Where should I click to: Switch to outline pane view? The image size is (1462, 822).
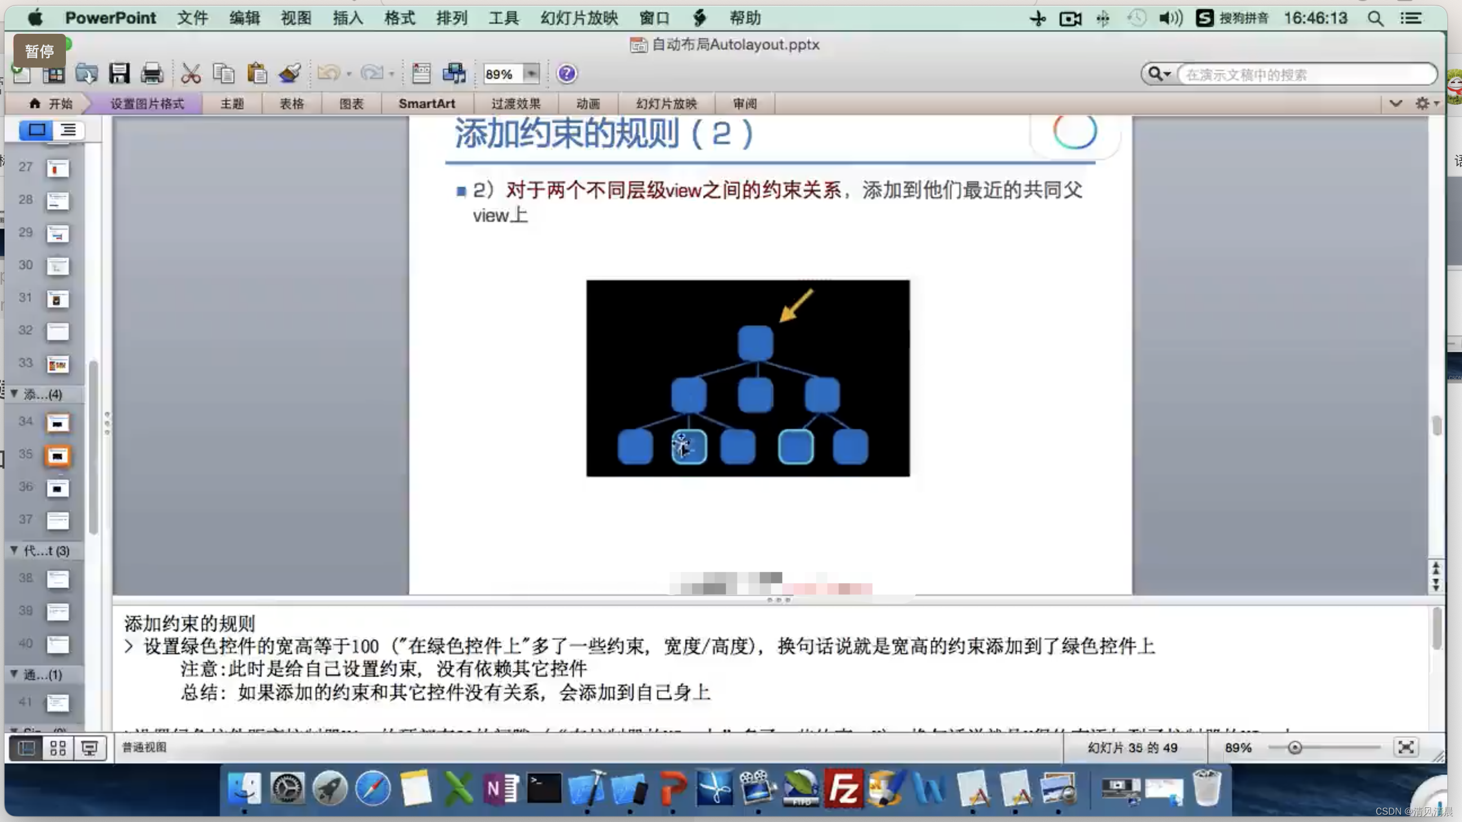[x=69, y=131]
